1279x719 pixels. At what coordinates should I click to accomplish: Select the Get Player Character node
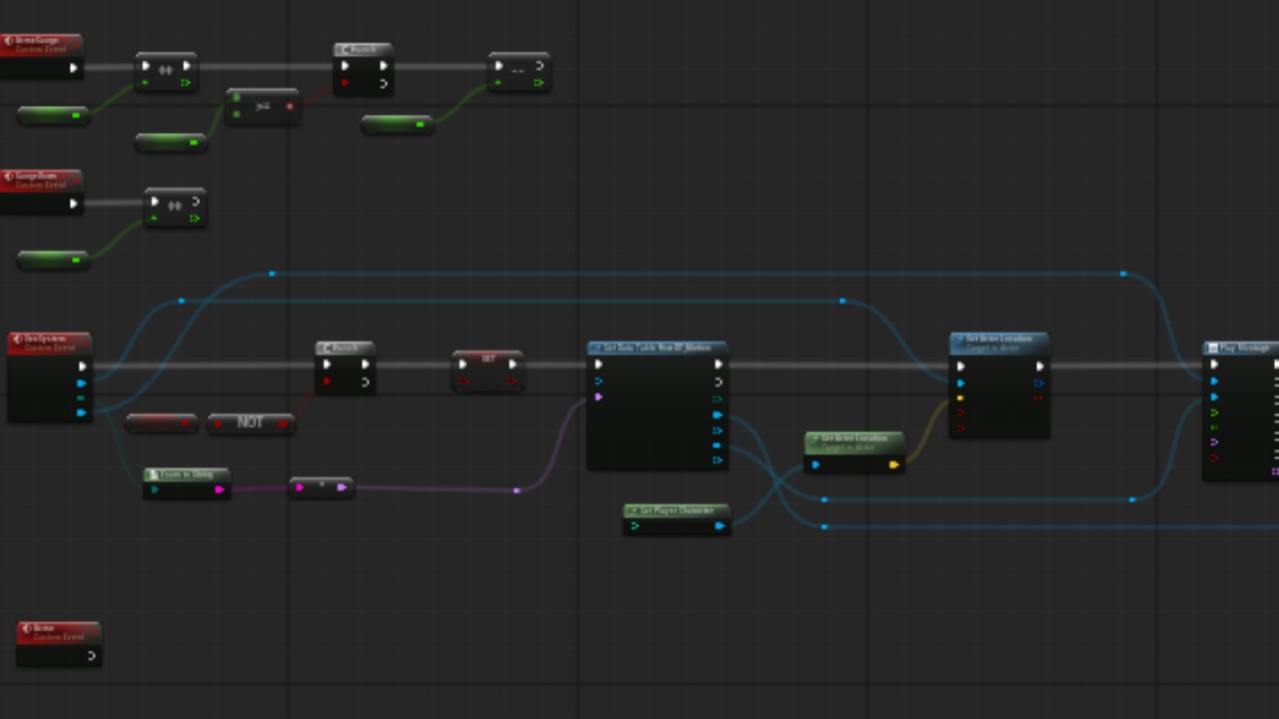pos(676,511)
